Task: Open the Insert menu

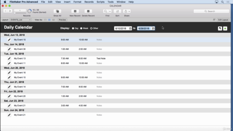Action: (67, 2)
